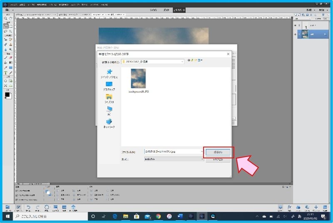The width and height of the screenshot is (333, 223).
Task: Select the Crop tool
Action: [6, 81]
